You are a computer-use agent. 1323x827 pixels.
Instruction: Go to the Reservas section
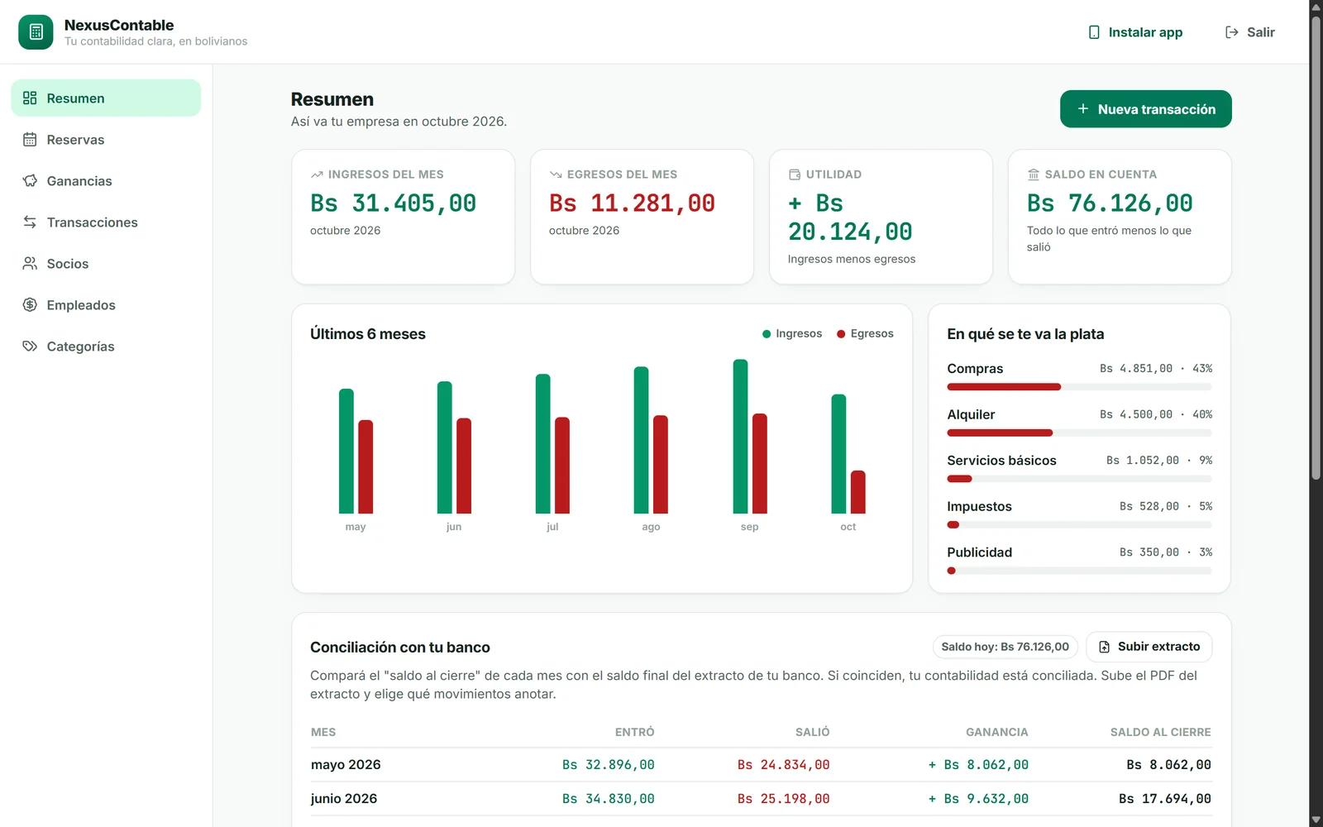tap(106, 139)
